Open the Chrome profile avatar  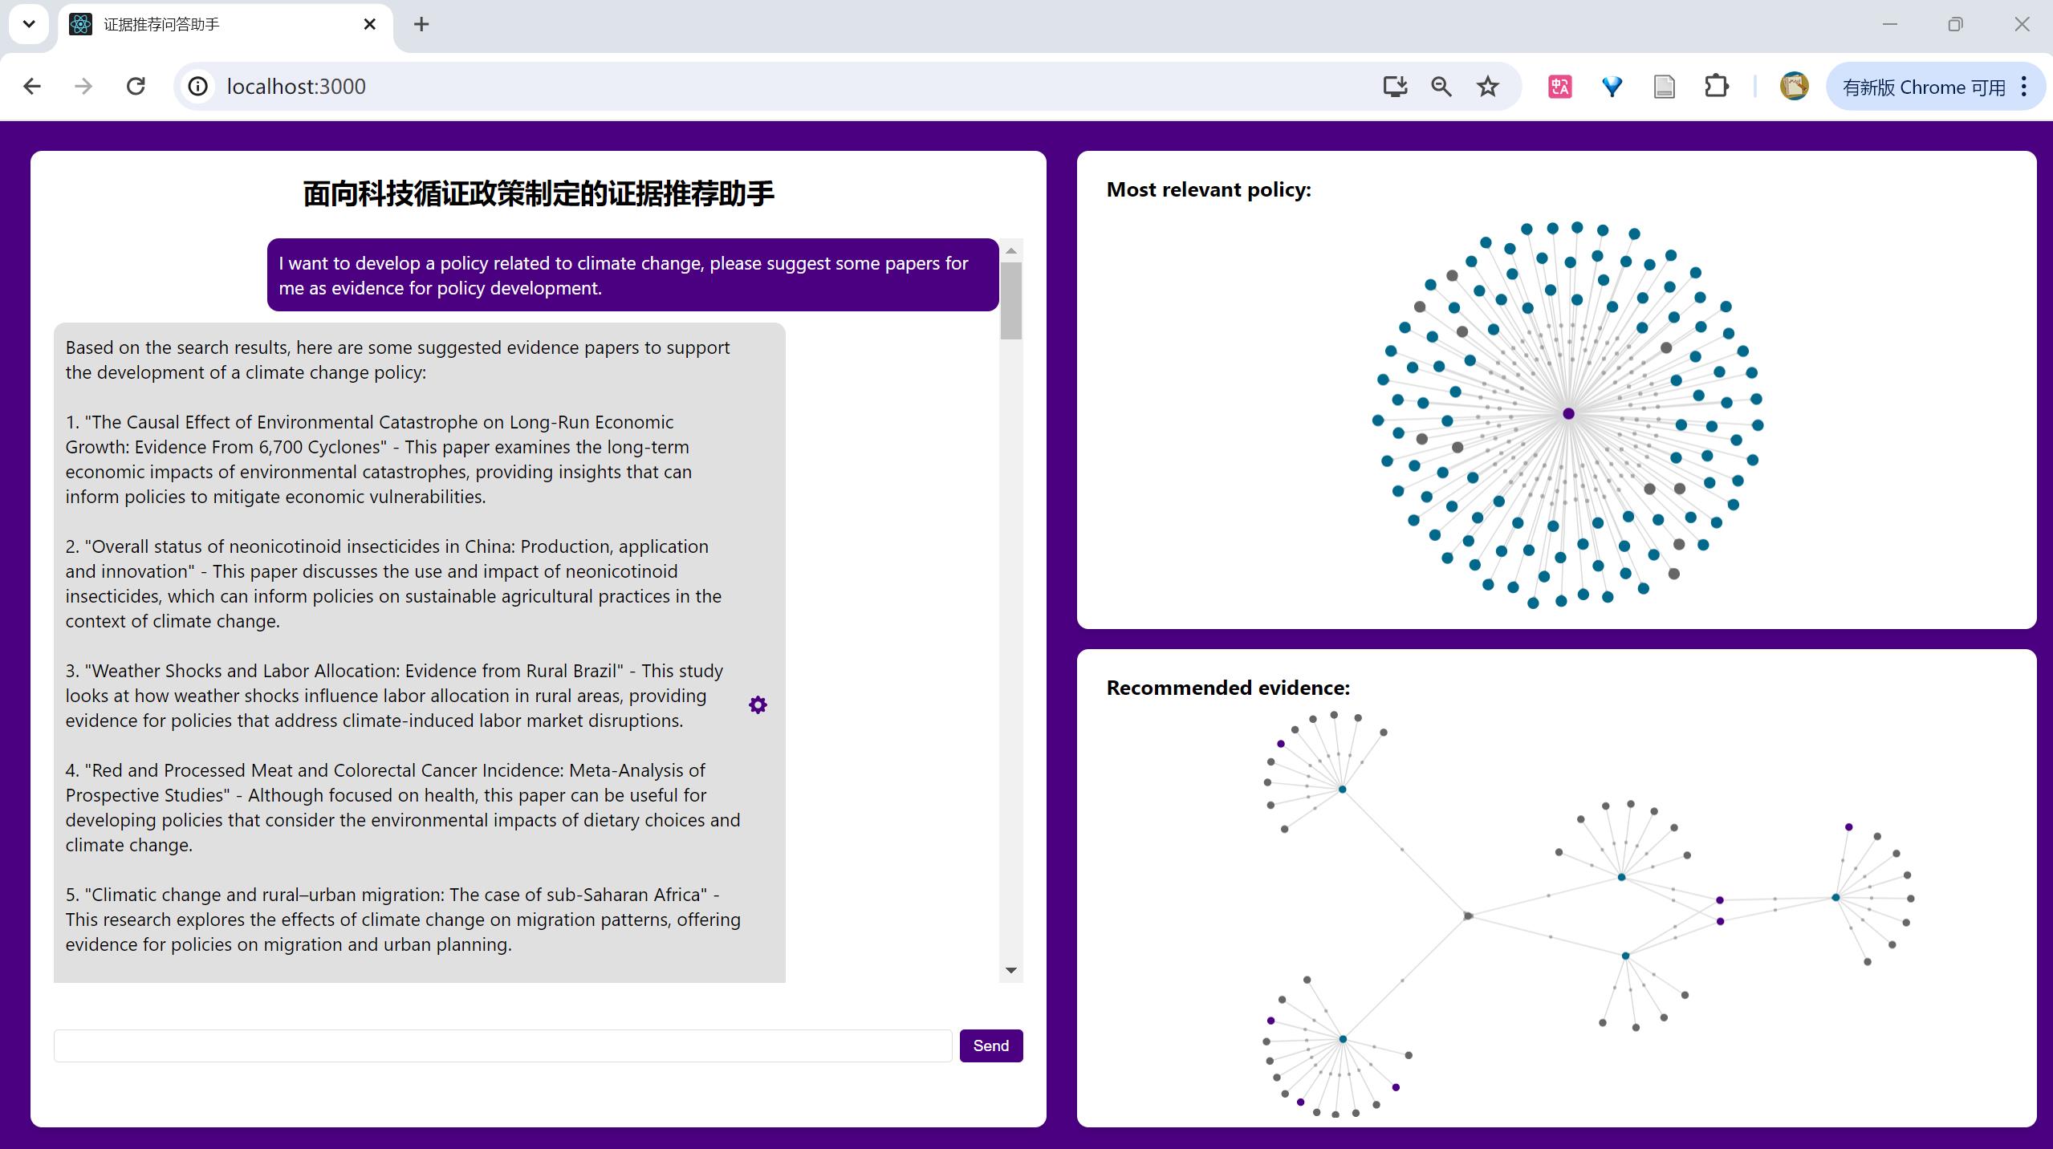click(x=1794, y=87)
